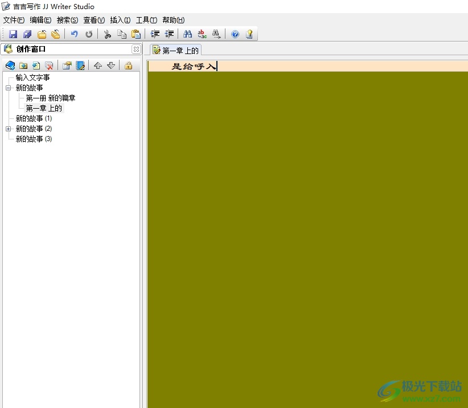
Task: Collapse the 新的故事 tree node
Action: [9, 88]
